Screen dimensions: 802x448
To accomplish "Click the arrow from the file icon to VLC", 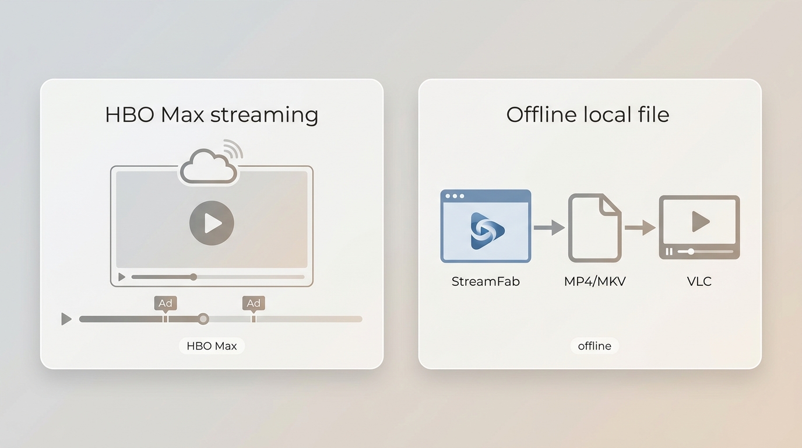I will point(640,228).
